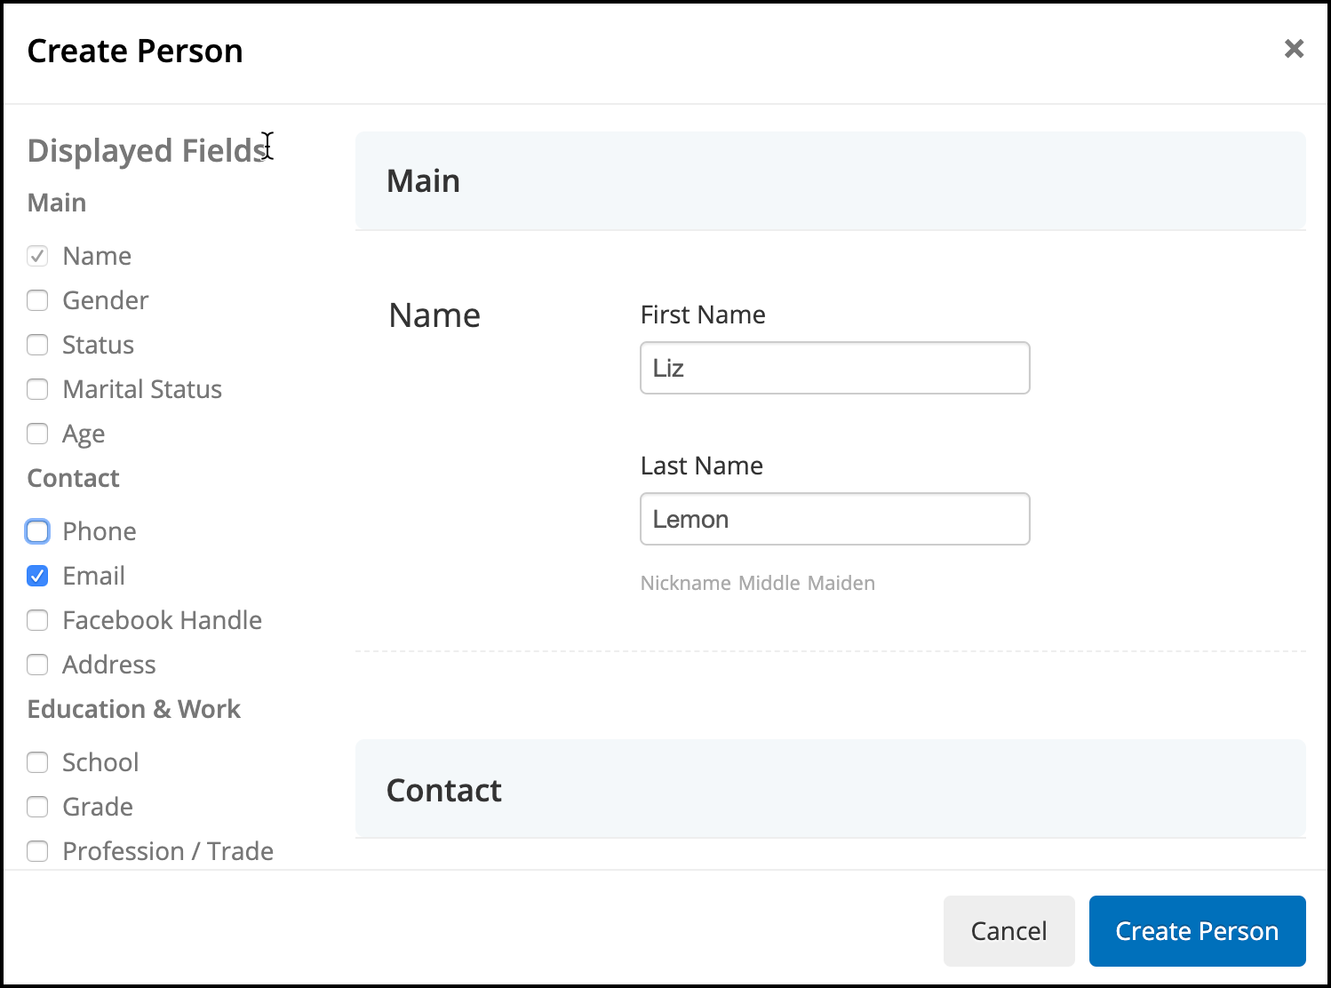The width and height of the screenshot is (1331, 988).
Task: Click the Main sidebar heading
Action: click(x=57, y=203)
